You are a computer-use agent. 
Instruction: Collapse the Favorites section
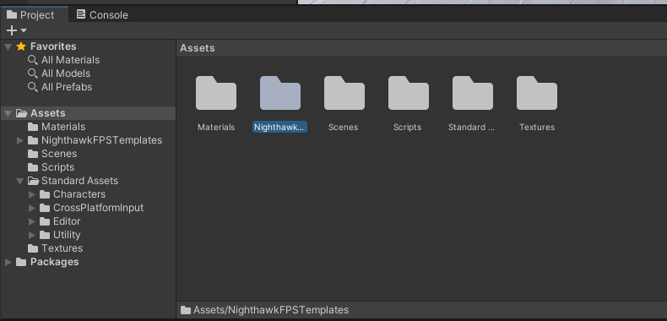(x=8, y=46)
